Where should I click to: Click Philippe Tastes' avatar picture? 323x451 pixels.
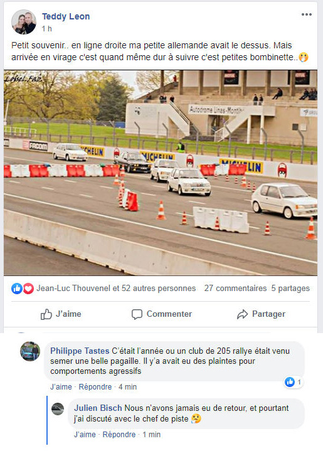pyautogui.click(x=30, y=351)
